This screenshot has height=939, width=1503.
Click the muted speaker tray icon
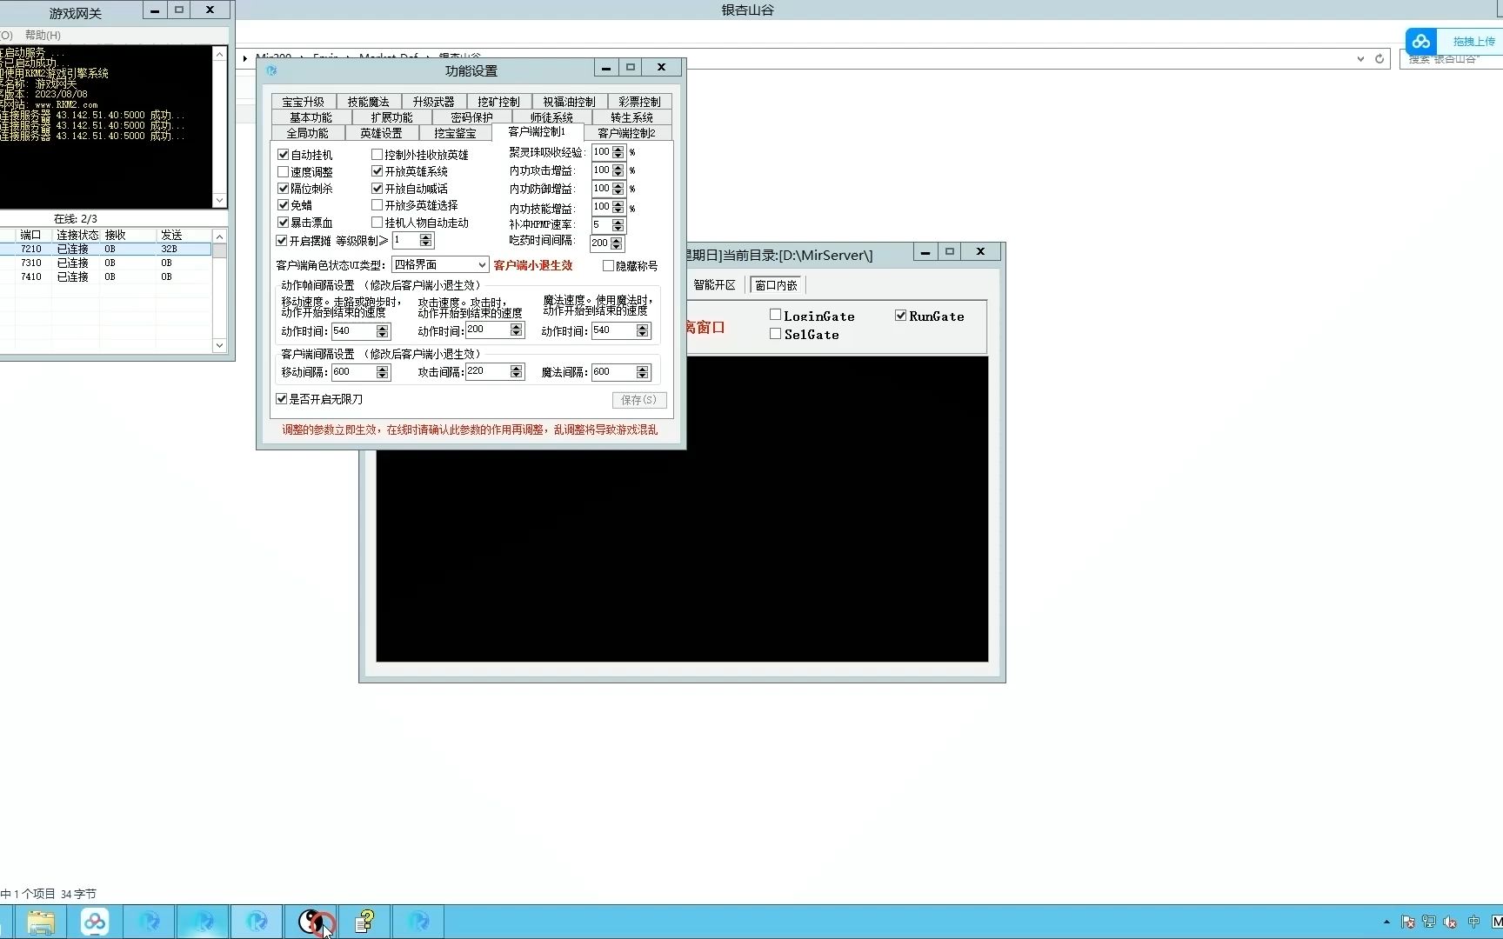click(x=1450, y=922)
